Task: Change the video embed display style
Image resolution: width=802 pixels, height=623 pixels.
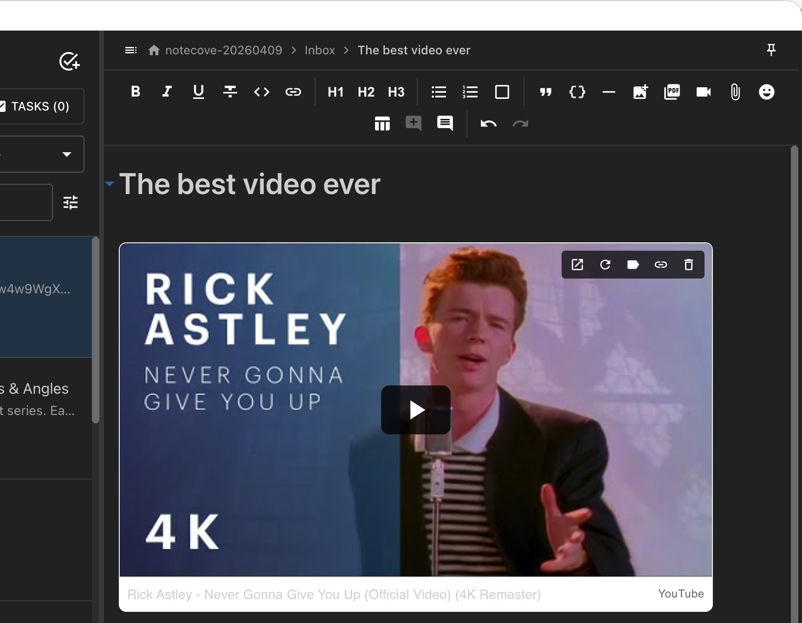Action: tap(633, 265)
